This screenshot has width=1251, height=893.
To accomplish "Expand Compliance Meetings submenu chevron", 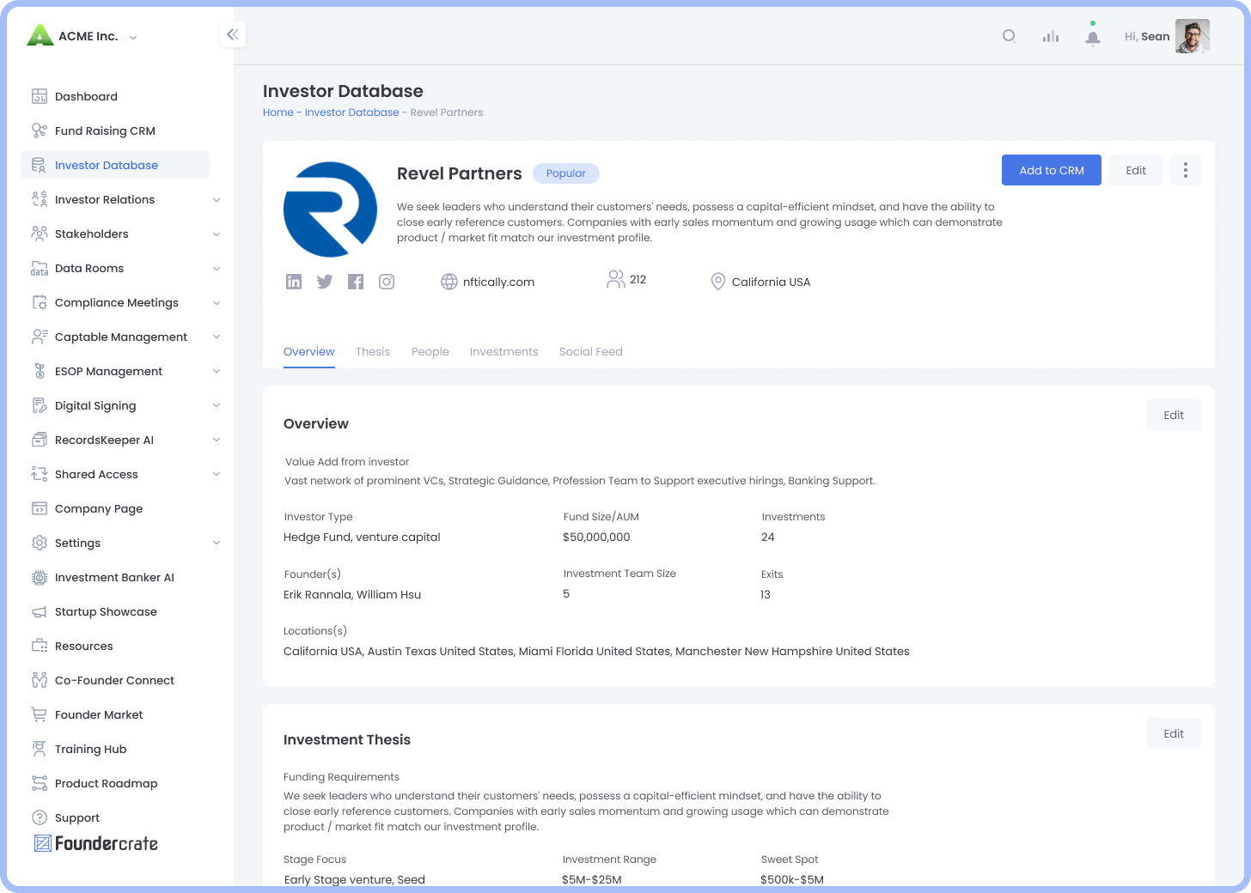I will click(x=217, y=303).
